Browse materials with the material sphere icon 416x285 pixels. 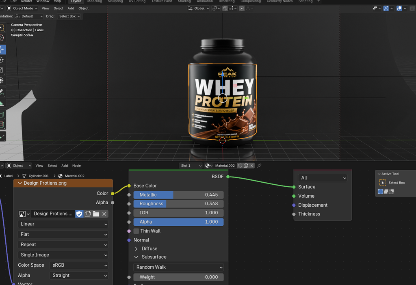209,166
